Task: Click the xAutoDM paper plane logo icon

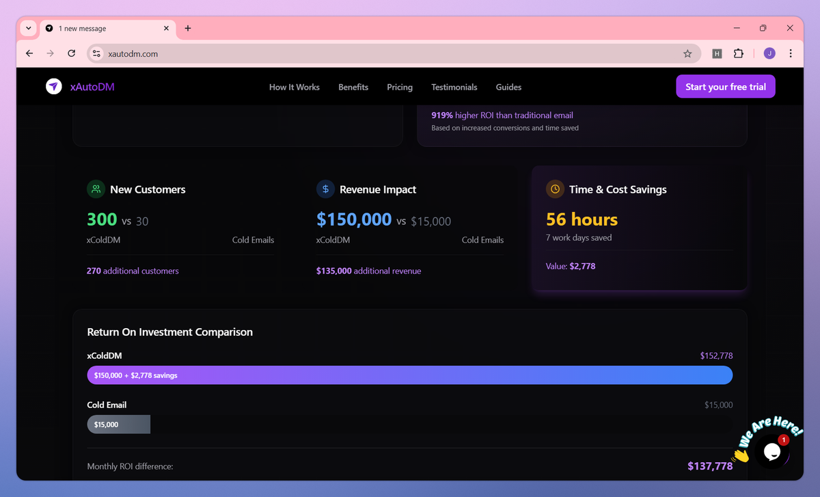Action: 53,86
